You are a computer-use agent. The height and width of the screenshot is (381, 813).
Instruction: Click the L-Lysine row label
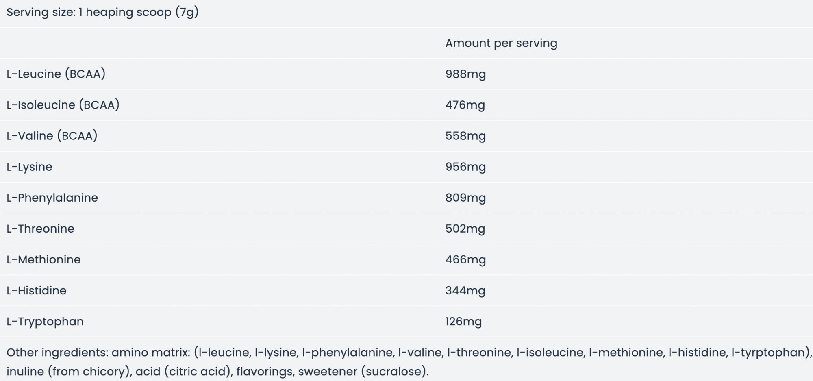coord(29,167)
